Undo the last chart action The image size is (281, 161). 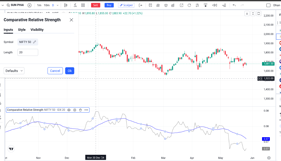tap(234, 5)
